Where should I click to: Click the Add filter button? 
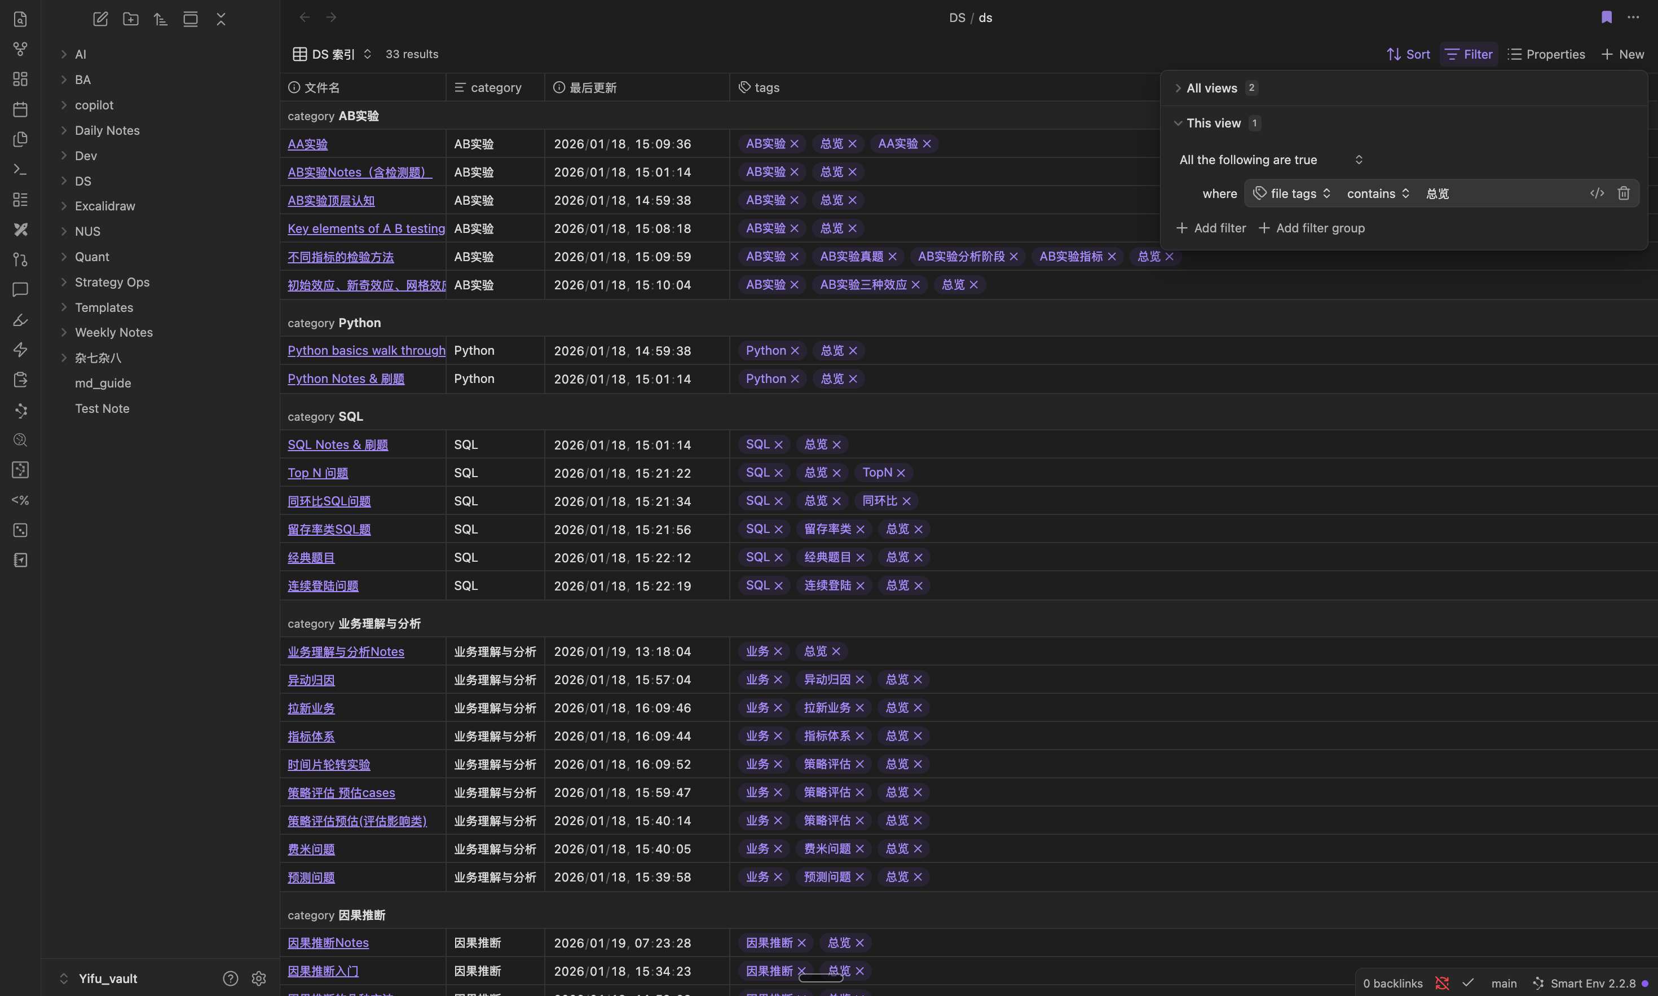1211,228
